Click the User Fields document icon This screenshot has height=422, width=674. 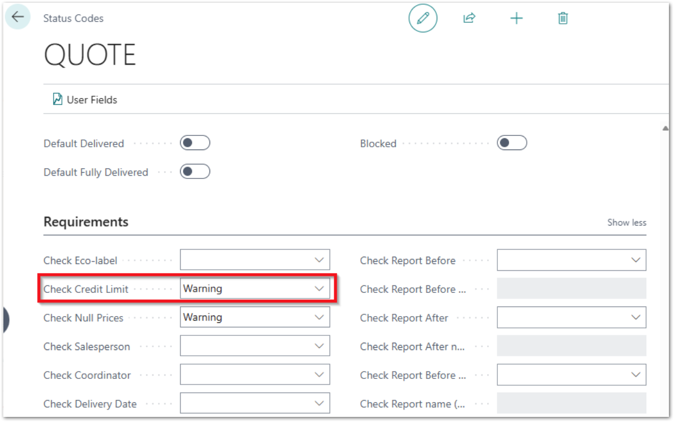click(x=57, y=100)
